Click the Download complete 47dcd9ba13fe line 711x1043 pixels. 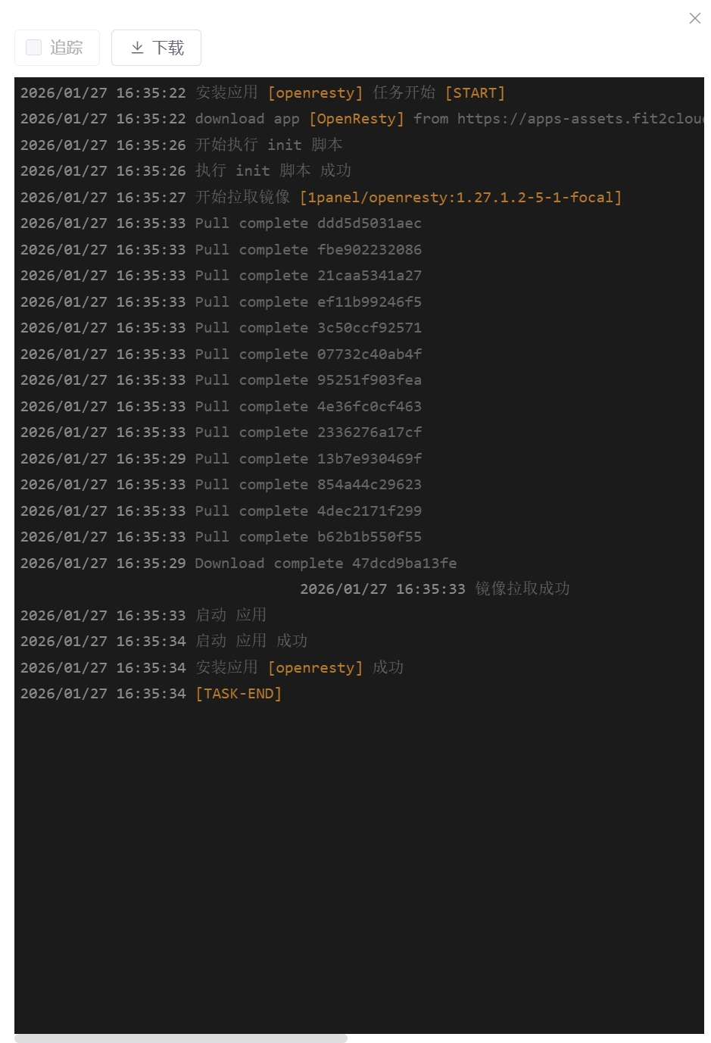click(326, 564)
